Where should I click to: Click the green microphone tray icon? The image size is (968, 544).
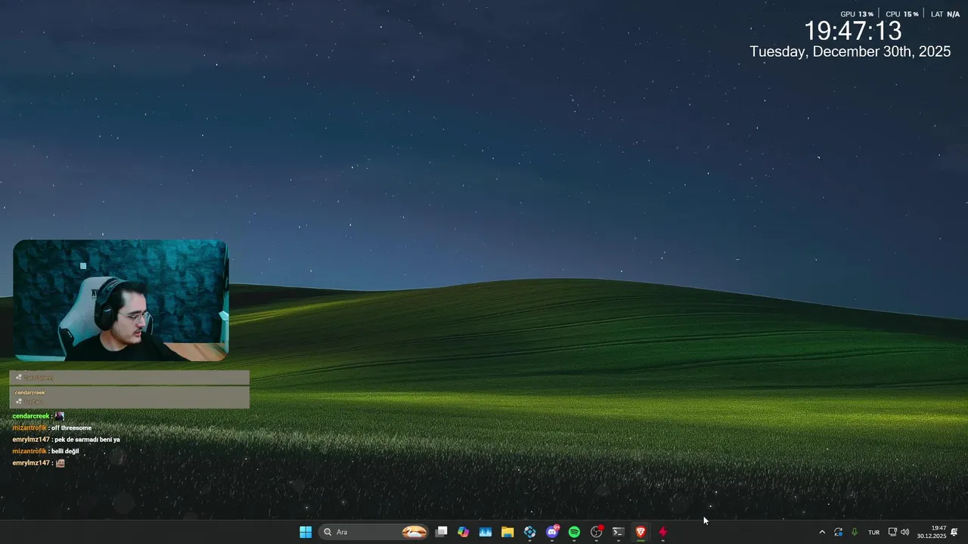pyautogui.click(x=855, y=532)
